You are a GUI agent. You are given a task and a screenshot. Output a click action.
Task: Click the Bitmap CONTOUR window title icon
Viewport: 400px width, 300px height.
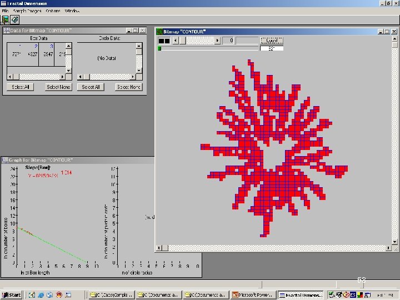pos(160,32)
